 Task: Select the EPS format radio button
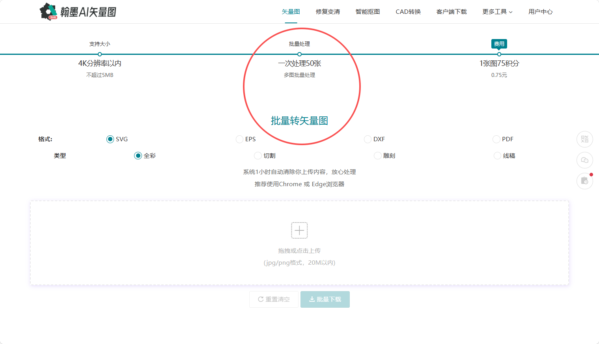(x=239, y=139)
